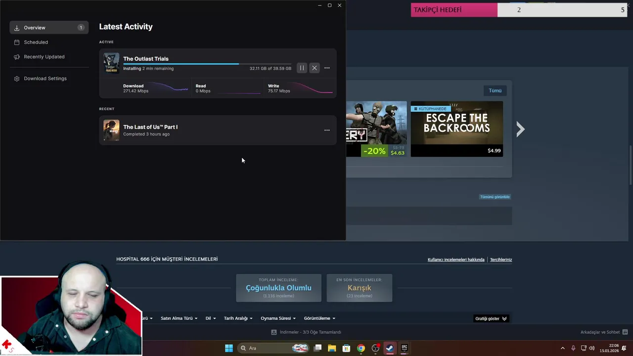Open Tercihleriniz link

click(x=501, y=260)
